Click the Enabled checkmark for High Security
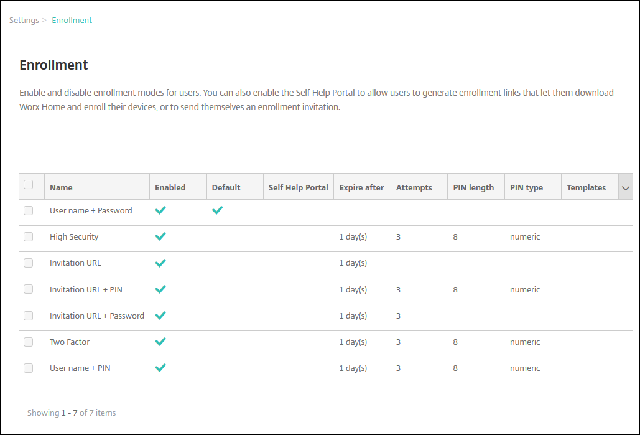This screenshot has height=435, width=640. tap(160, 236)
